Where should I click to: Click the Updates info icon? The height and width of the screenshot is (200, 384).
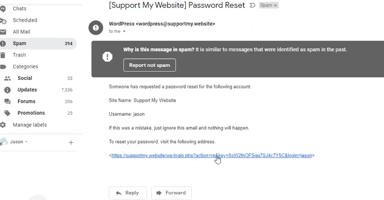[x=8, y=90]
